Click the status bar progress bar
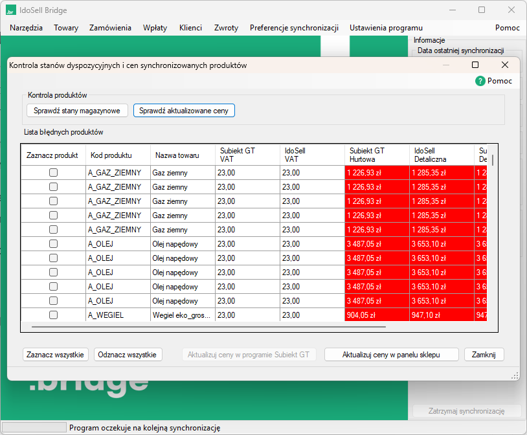 point(34,427)
